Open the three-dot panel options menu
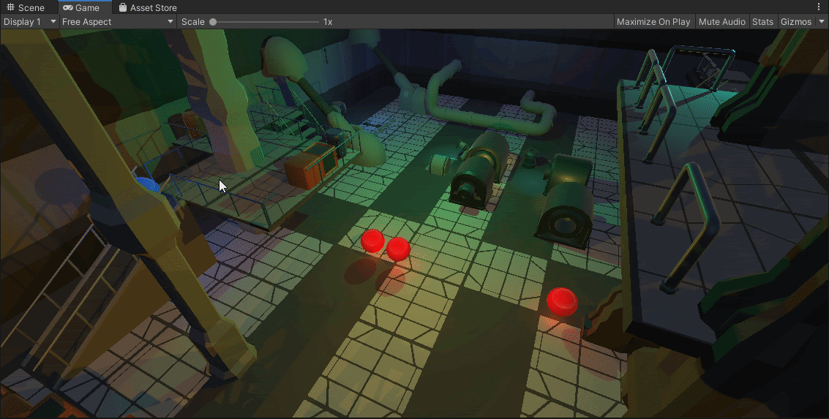829x419 pixels. tap(819, 7)
